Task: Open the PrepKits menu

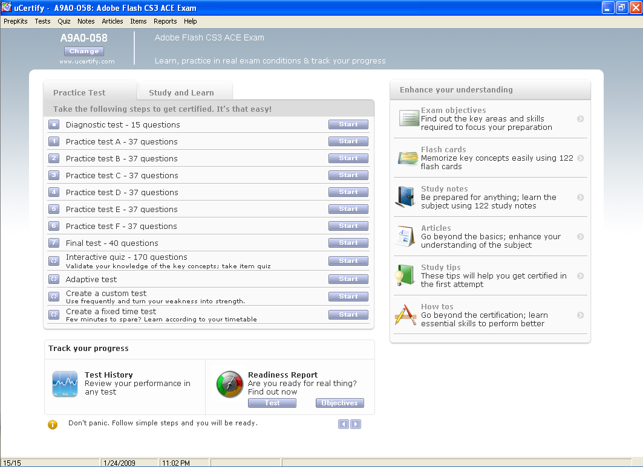Action: [16, 21]
